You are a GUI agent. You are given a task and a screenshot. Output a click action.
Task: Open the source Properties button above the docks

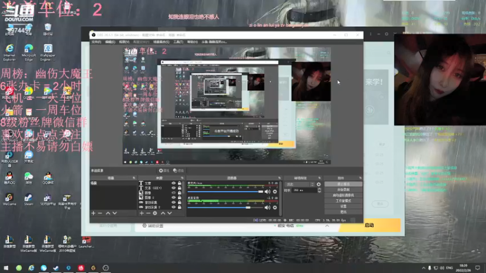coord(164,170)
